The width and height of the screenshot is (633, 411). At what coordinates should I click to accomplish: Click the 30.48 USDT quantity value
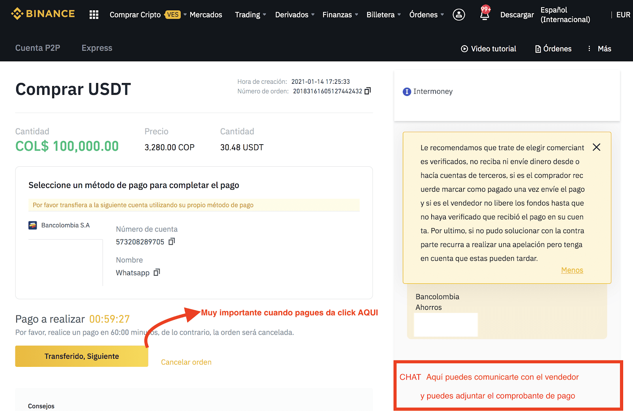tap(242, 147)
